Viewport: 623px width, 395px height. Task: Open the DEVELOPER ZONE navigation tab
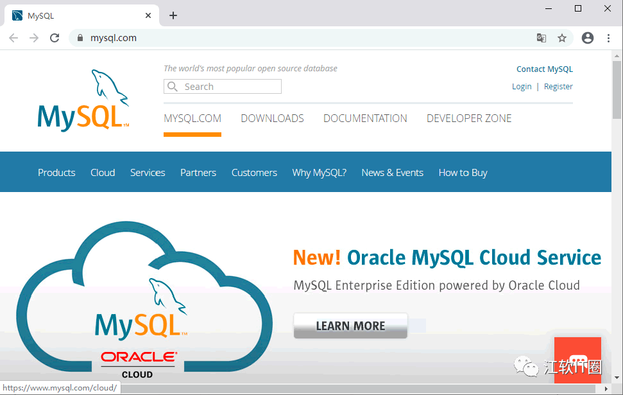point(469,119)
